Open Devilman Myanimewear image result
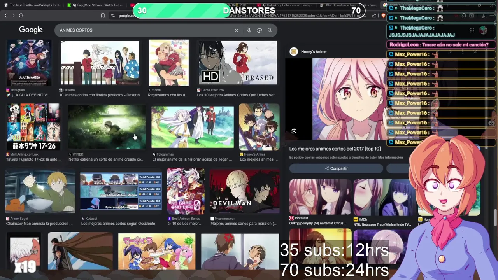Screen dimensions: 498x280 tap(244, 191)
